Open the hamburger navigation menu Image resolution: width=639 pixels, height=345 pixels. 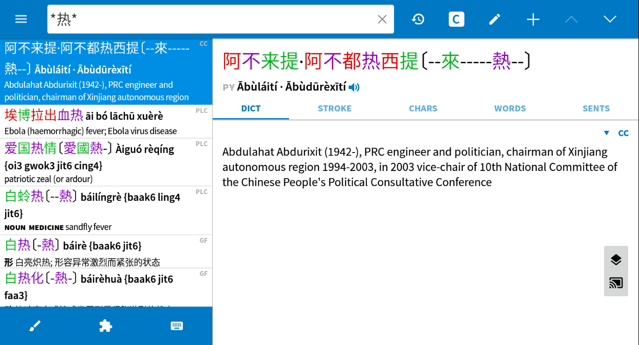(x=21, y=20)
